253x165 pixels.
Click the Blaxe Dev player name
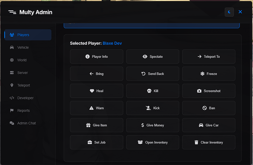click(x=112, y=43)
